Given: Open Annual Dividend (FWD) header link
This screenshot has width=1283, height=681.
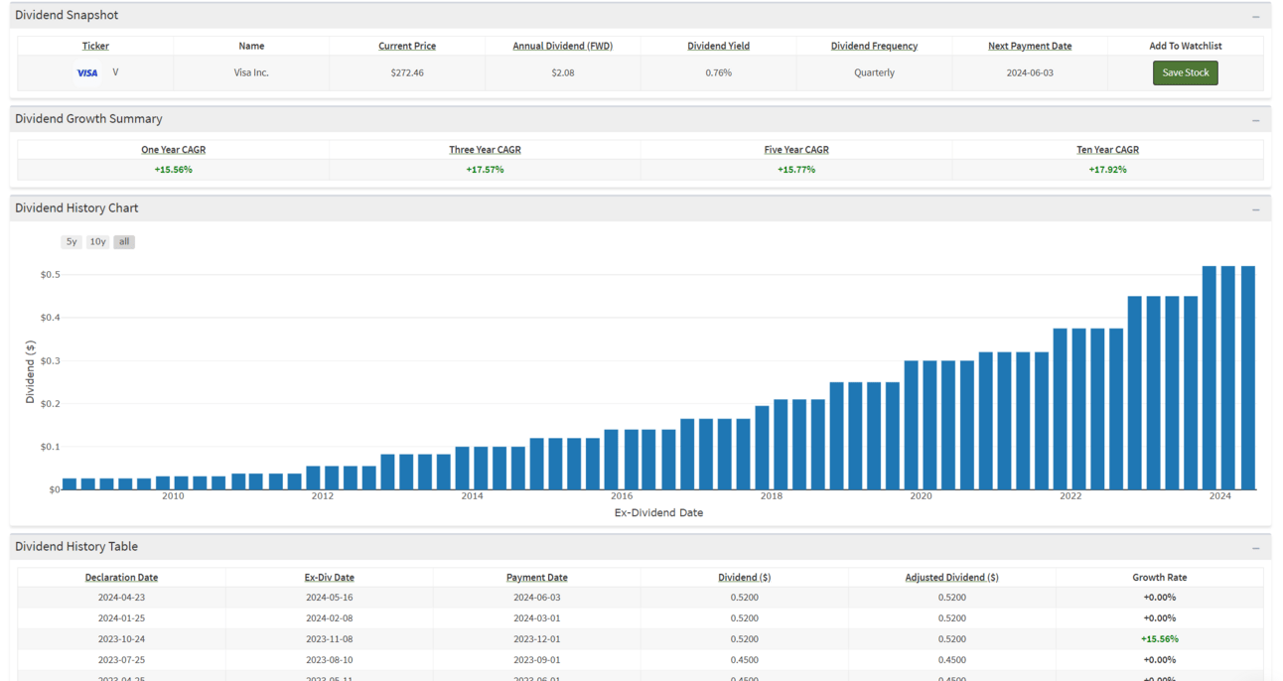Looking at the screenshot, I should (562, 46).
